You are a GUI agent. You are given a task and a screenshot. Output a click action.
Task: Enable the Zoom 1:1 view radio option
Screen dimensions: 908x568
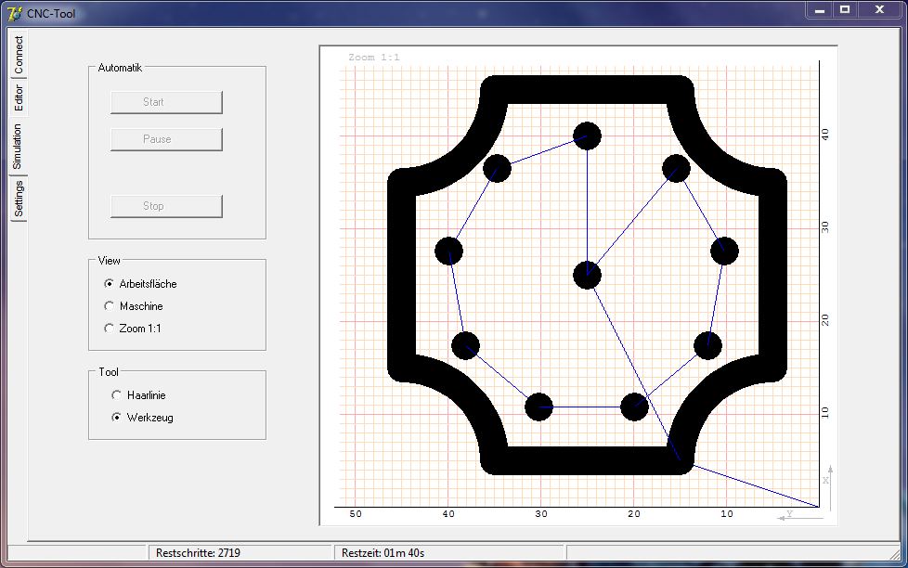110,329
